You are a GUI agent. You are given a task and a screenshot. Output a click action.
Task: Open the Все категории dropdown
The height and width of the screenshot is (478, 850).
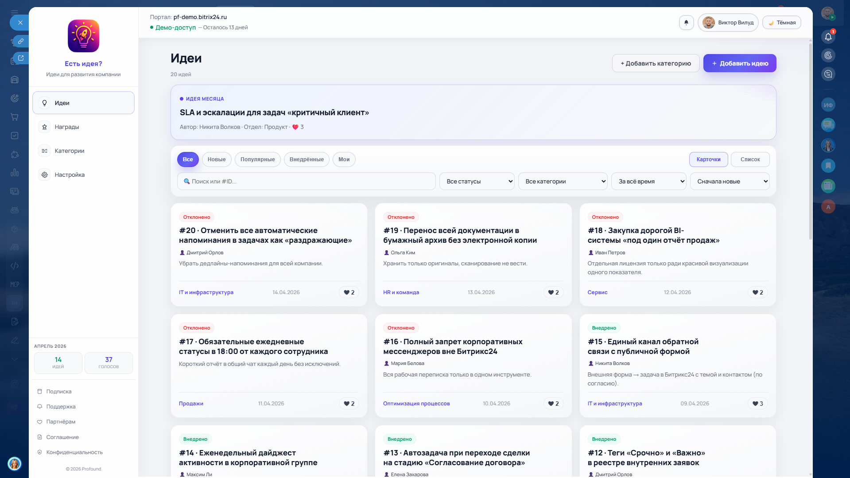pyautogui.click(x=563, y=181)
